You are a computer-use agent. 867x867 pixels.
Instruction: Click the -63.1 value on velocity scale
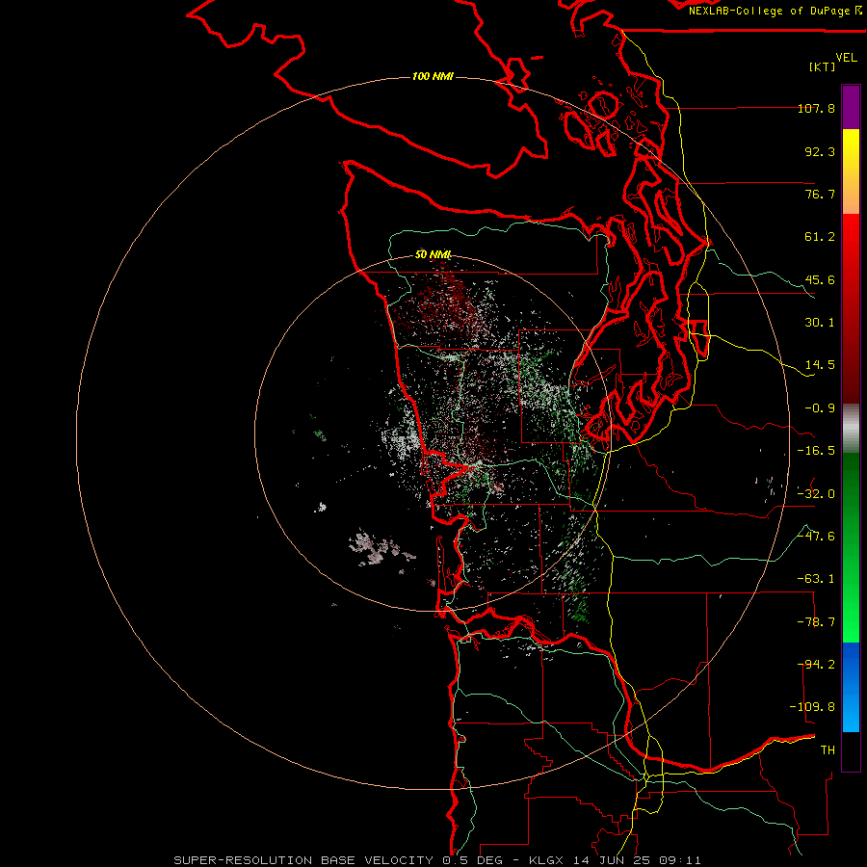pyautogui.click(x=816, y=579)
